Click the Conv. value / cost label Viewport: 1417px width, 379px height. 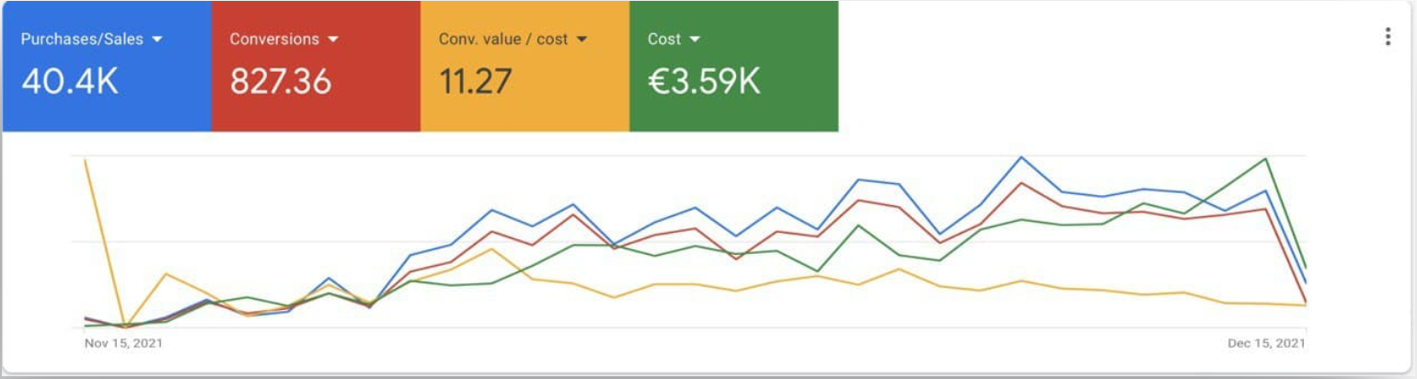click(503, 40)
